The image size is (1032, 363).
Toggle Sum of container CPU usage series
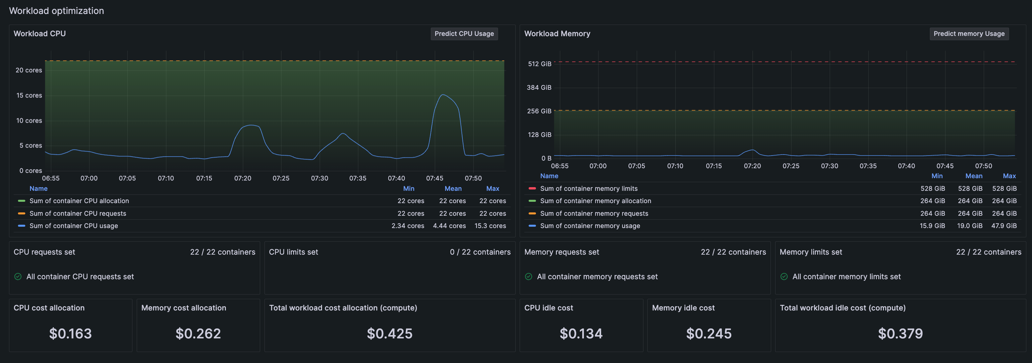click(x=74, y=226)
